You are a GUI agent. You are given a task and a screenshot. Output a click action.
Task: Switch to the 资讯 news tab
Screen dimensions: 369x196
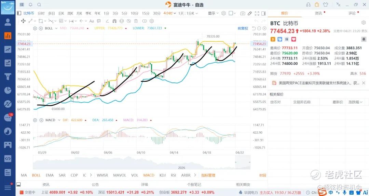(318, 13)
